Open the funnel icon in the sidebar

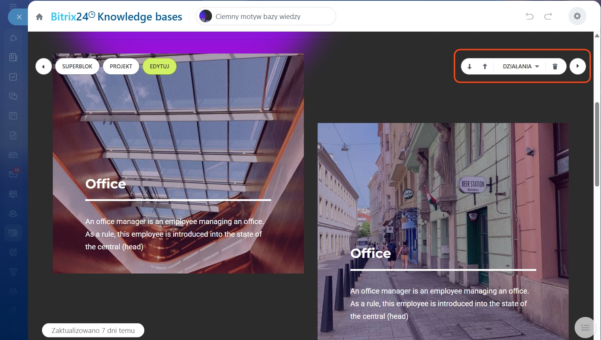click(x=13, y=272)
